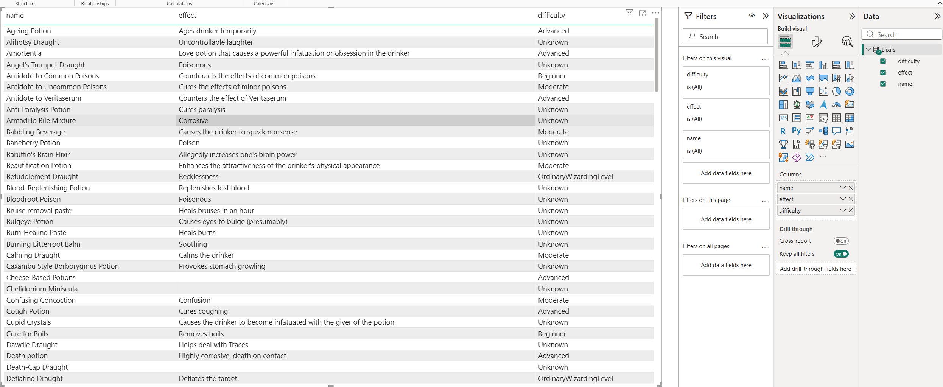Select the funnel chart visualization
Viewport: 943px width, 387px height.
(x=810, y=92)
